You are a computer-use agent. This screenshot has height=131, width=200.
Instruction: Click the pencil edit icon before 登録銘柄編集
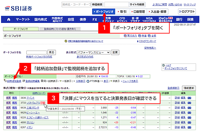point(24,81)
